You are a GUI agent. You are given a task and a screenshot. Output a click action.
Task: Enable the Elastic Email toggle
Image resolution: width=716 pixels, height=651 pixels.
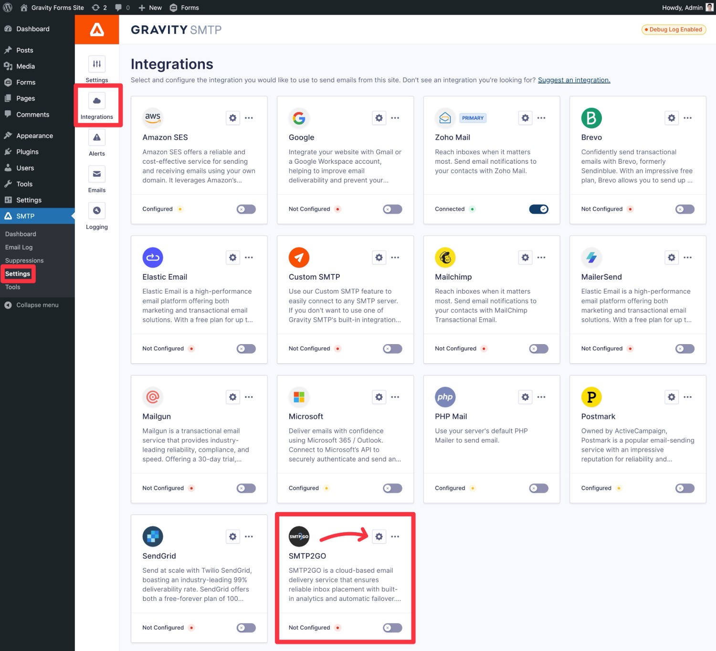[246, 349]
